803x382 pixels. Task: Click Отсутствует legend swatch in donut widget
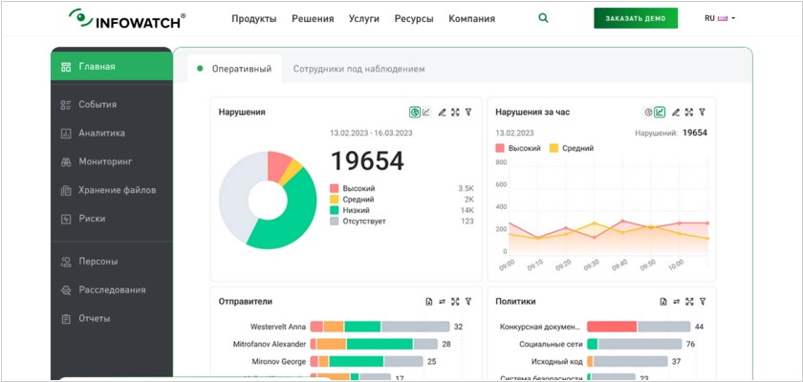[x=335, y=222]
